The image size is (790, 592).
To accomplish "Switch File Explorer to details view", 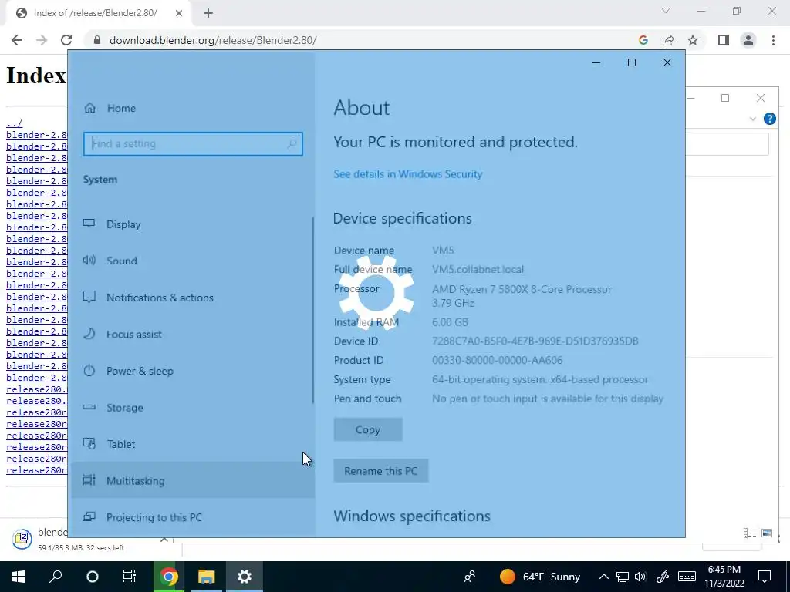I will click(750, 533).
